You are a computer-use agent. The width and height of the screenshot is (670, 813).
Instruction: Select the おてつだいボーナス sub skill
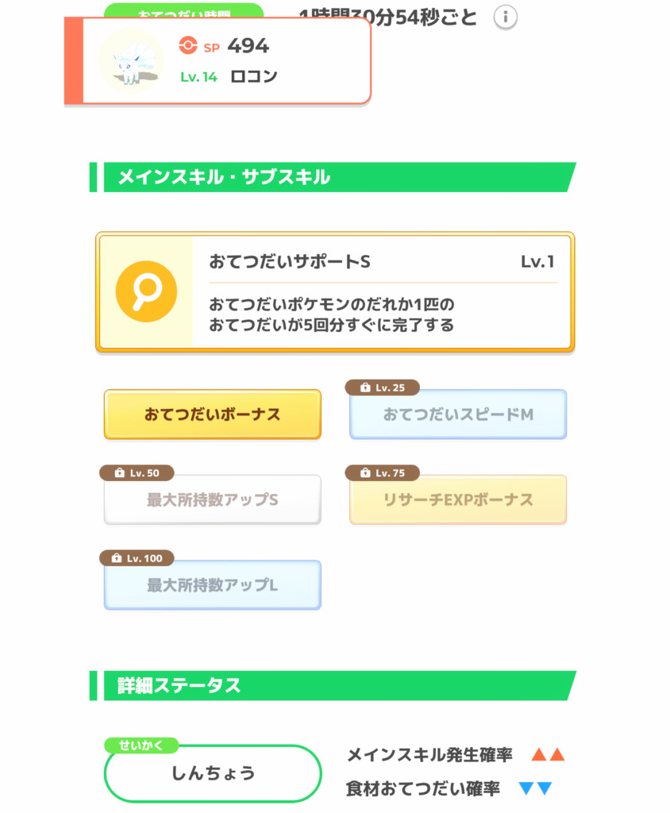pos(212,414)
